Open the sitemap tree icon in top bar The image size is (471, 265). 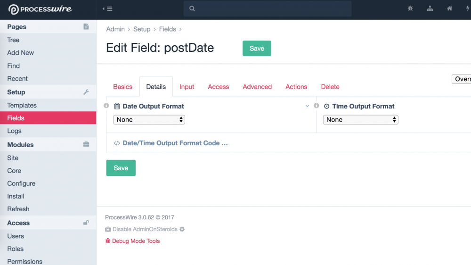pos(430,8)
